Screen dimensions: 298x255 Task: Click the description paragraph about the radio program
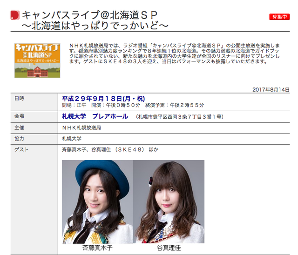pos(175,54)
